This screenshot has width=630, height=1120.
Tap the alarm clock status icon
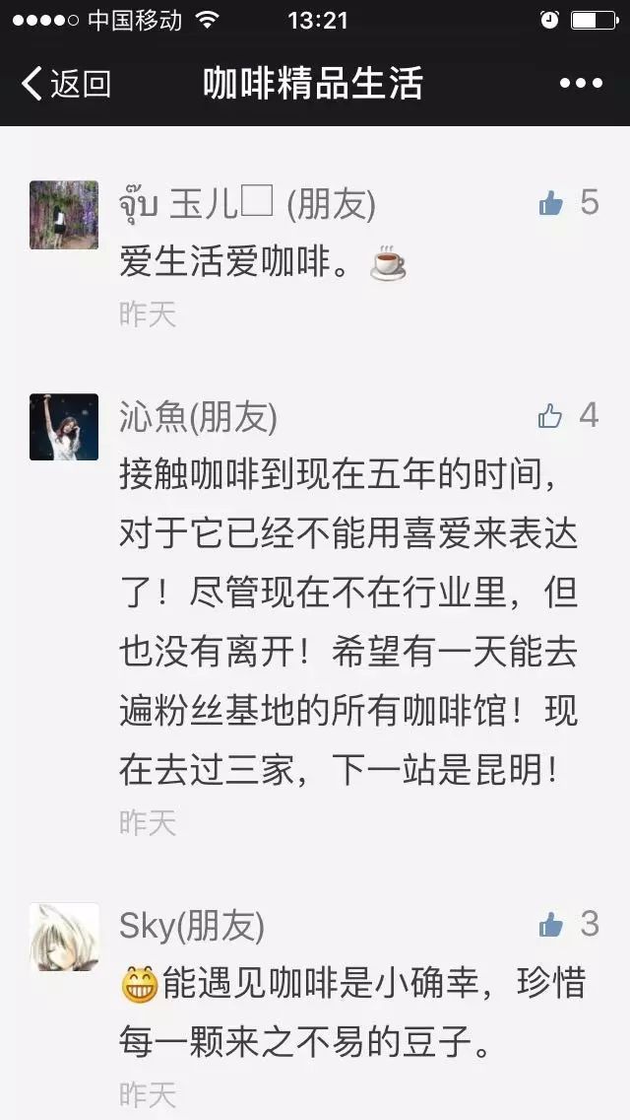point(548,20)
